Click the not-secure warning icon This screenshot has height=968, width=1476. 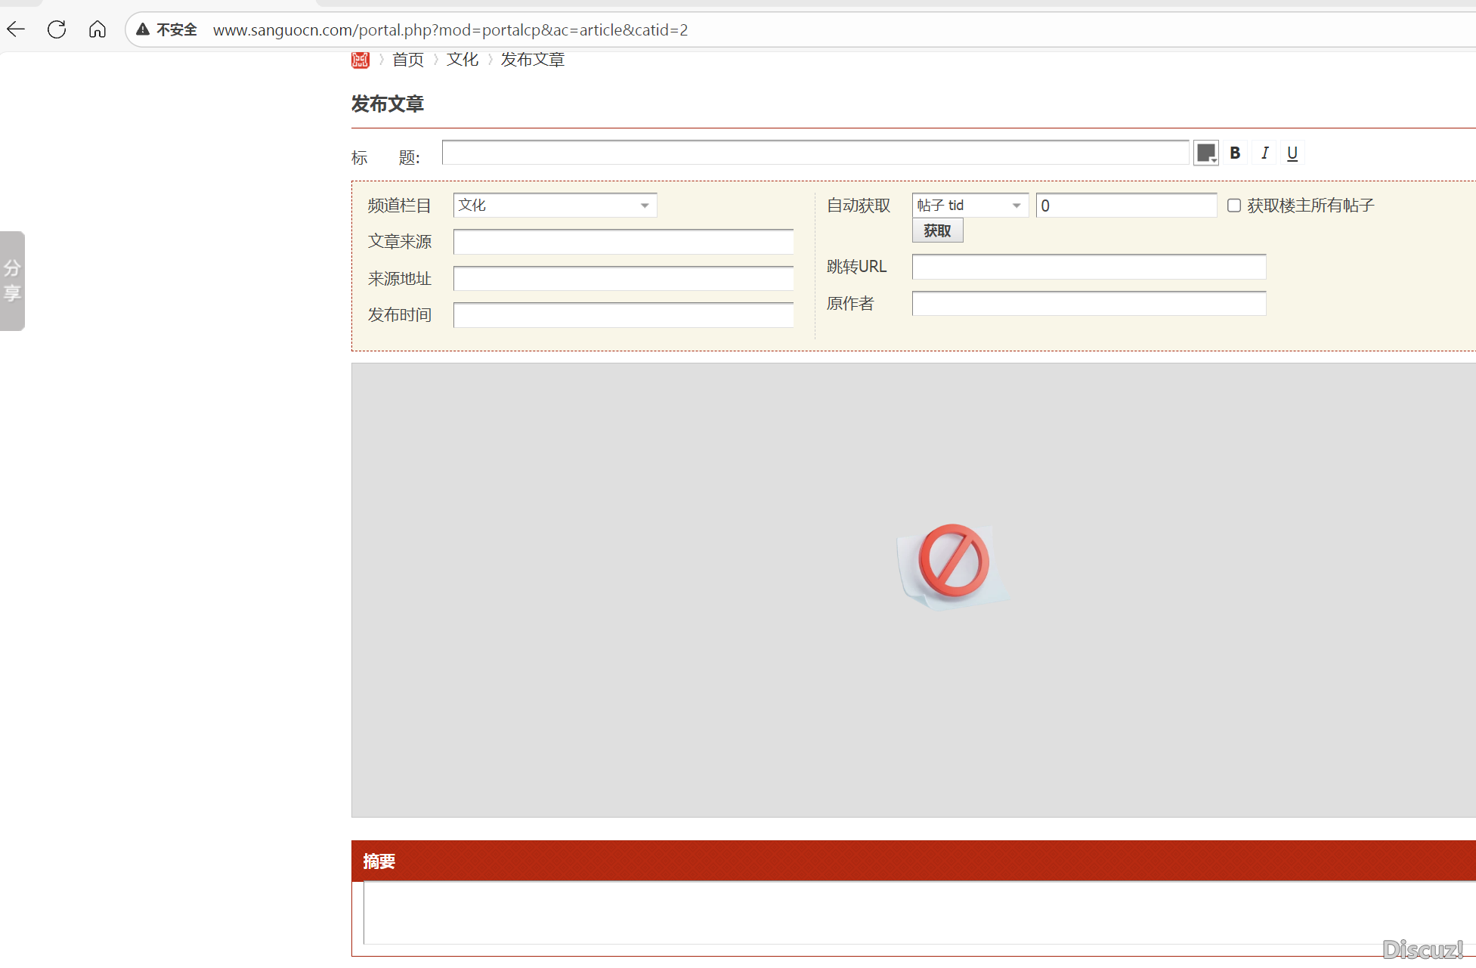pos(143,29)
